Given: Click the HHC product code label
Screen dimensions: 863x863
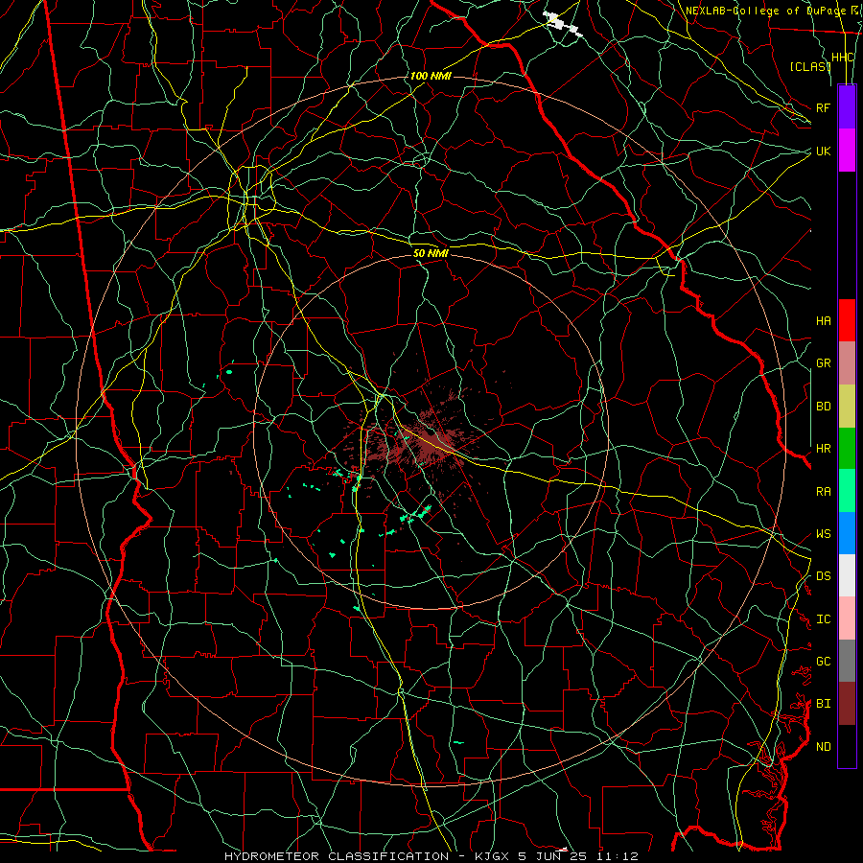Looking at the screenshot, I should 842,58.
